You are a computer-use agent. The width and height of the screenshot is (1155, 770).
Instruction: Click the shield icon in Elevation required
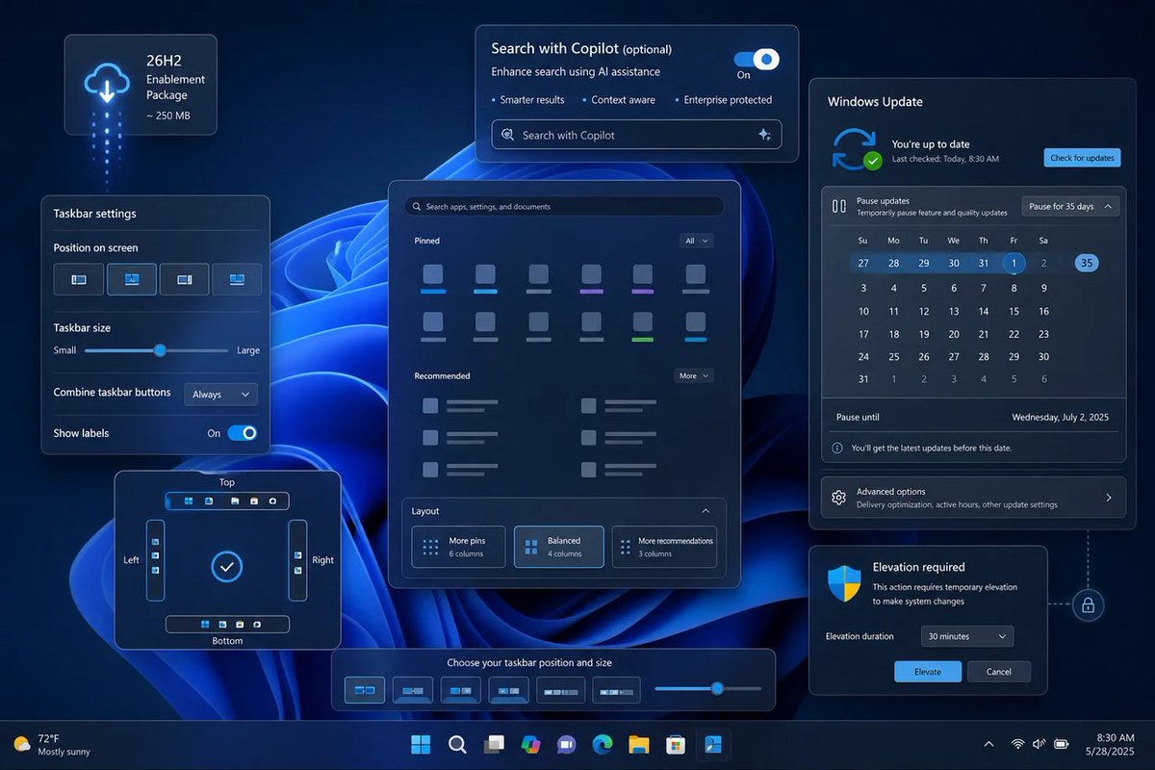(844, 583)
